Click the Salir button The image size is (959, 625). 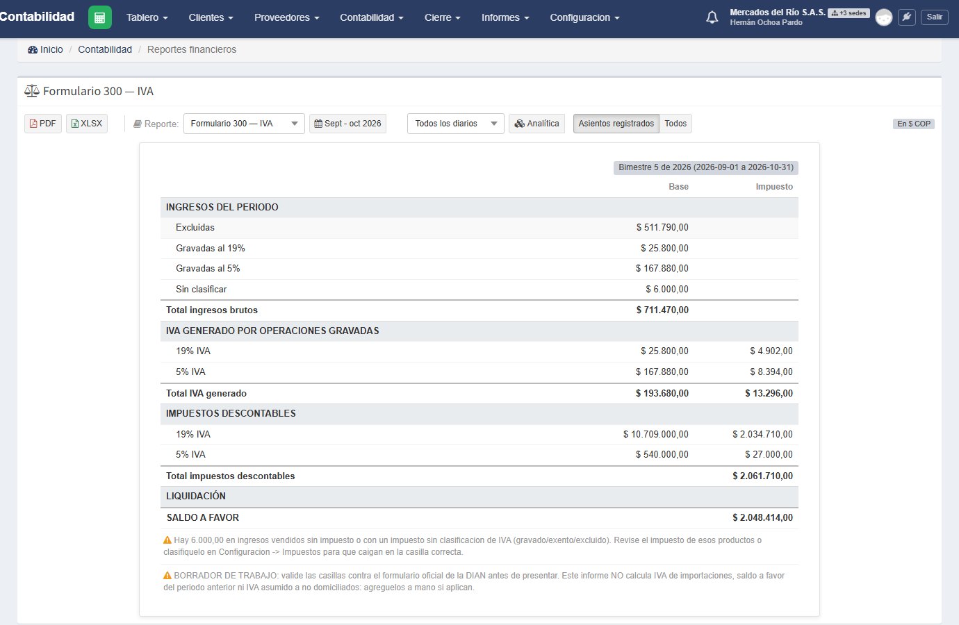(x=935, y=17)
